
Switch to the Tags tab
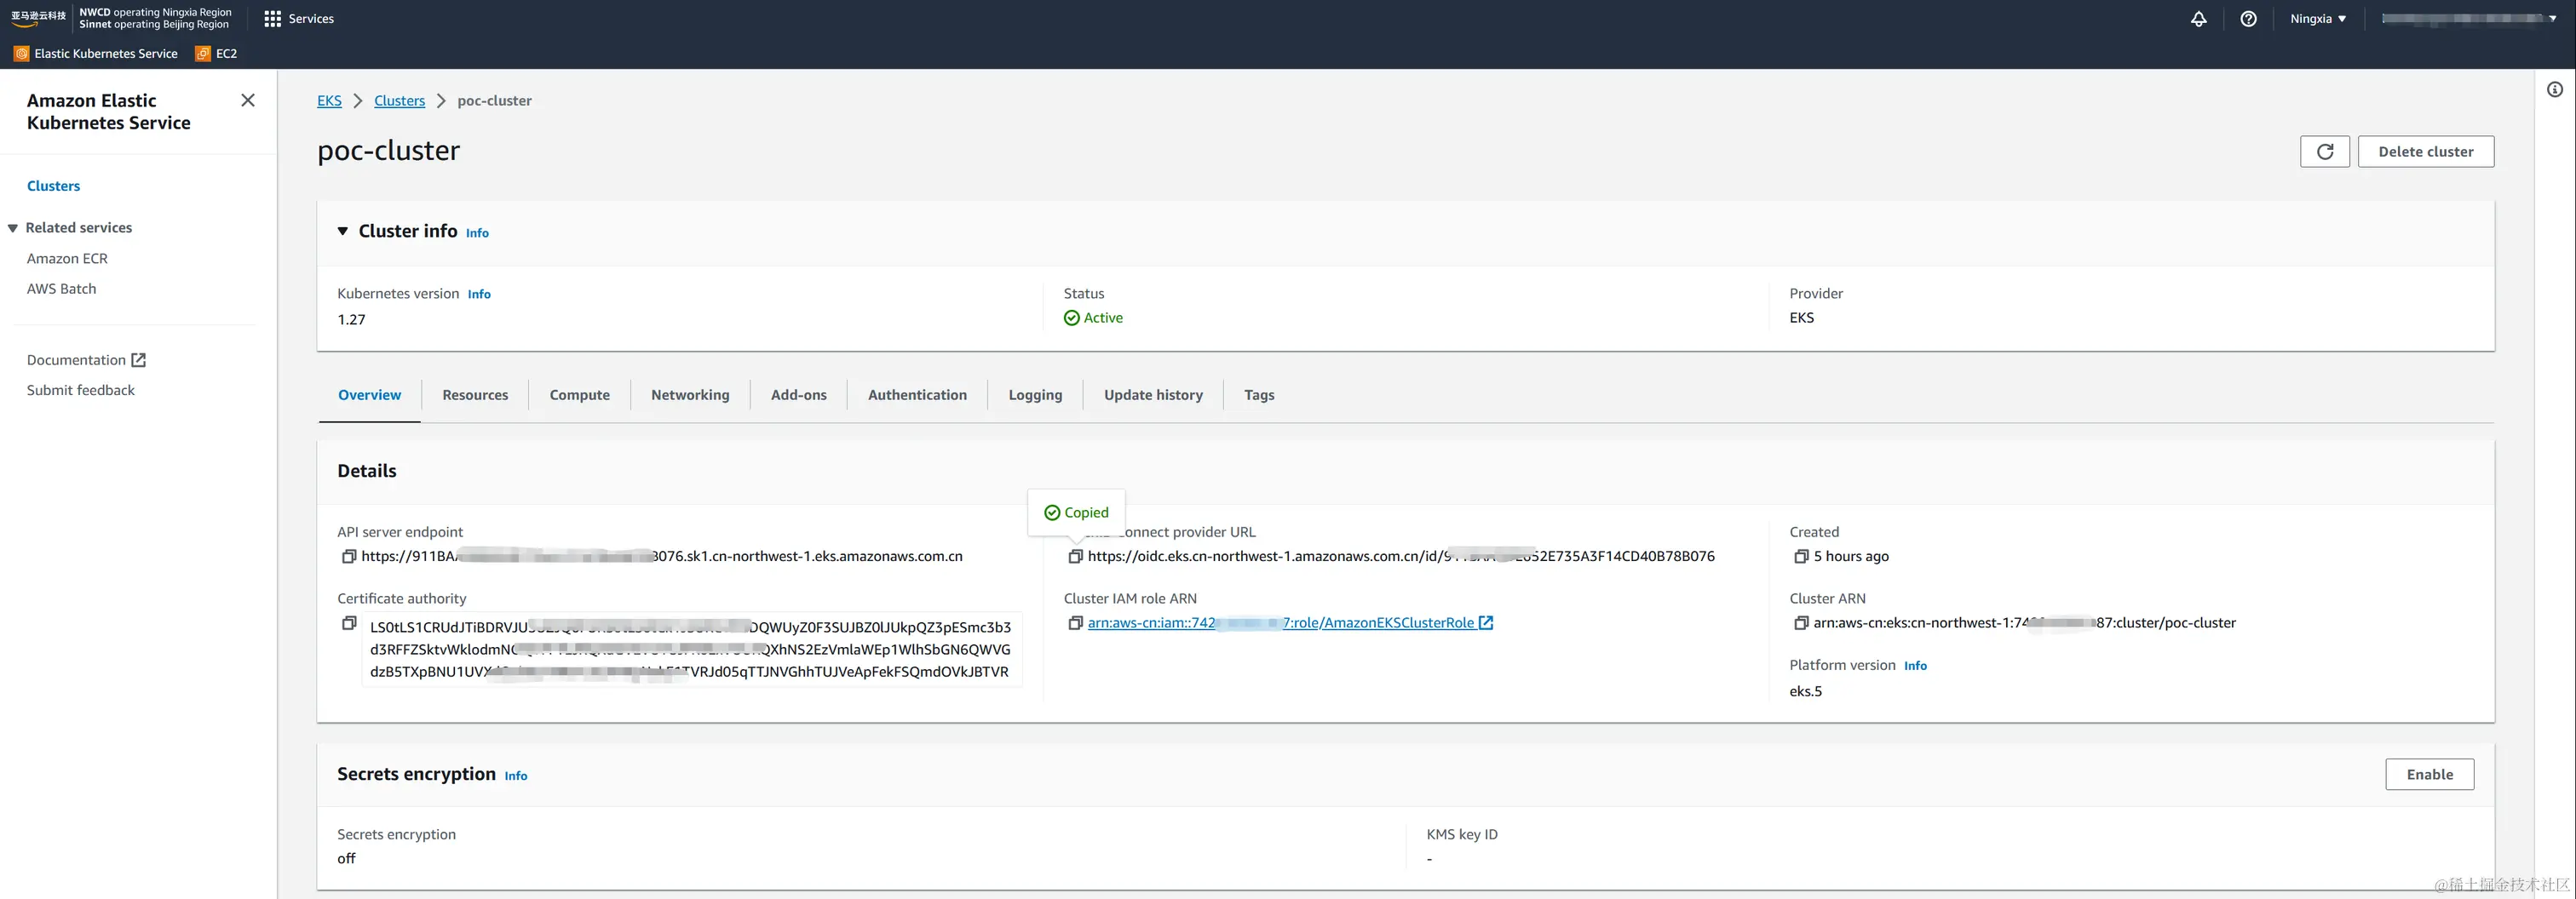(x=1259, y=396)
